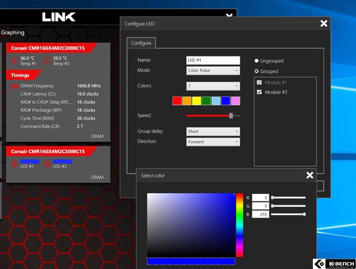The width and height of the screenshot is (356, 269).
Task: Click the vertical hue spectrum bar
Action: point(239,225)
